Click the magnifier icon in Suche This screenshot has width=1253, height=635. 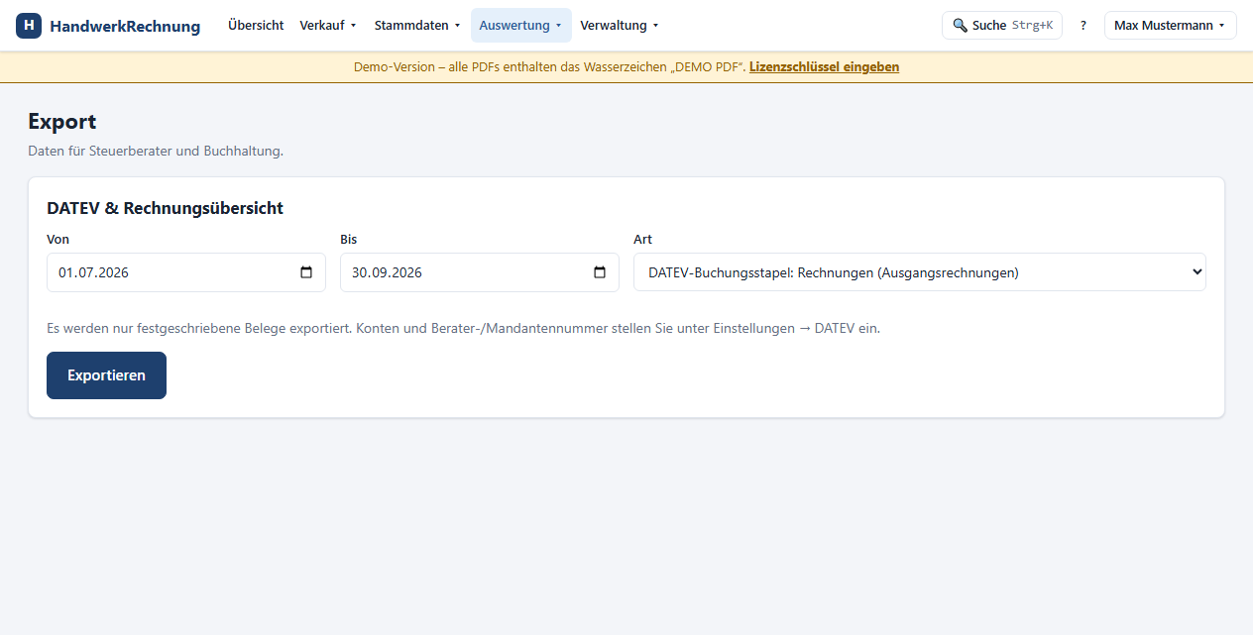click(960, 26)
